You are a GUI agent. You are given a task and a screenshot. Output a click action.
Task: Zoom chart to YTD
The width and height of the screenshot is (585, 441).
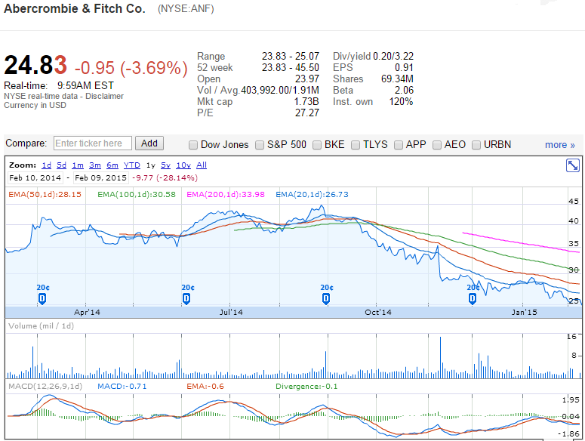point(131,165)
